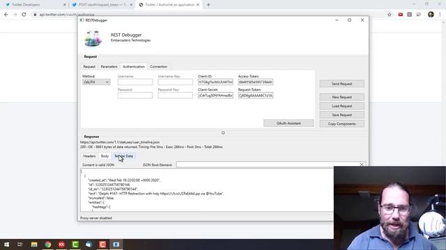Click the Chrome address bar URL

[67, 15]
